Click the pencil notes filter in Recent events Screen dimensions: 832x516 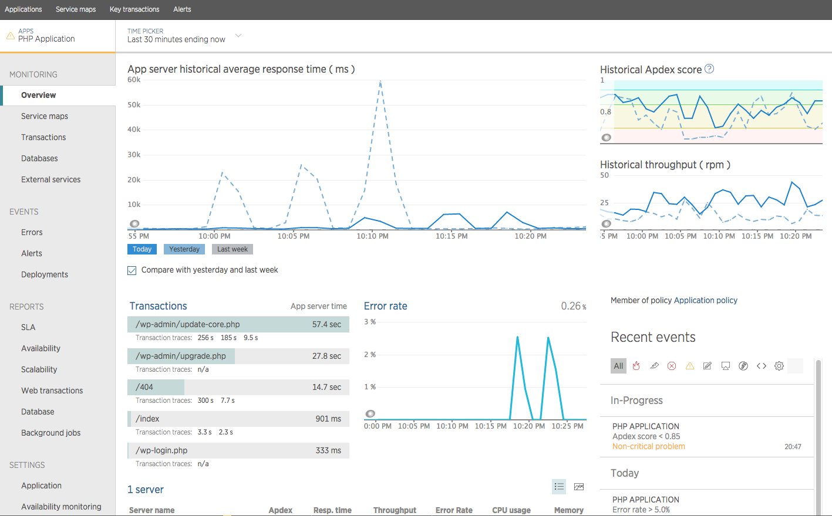pyautogui.click(x=708, y=366)
